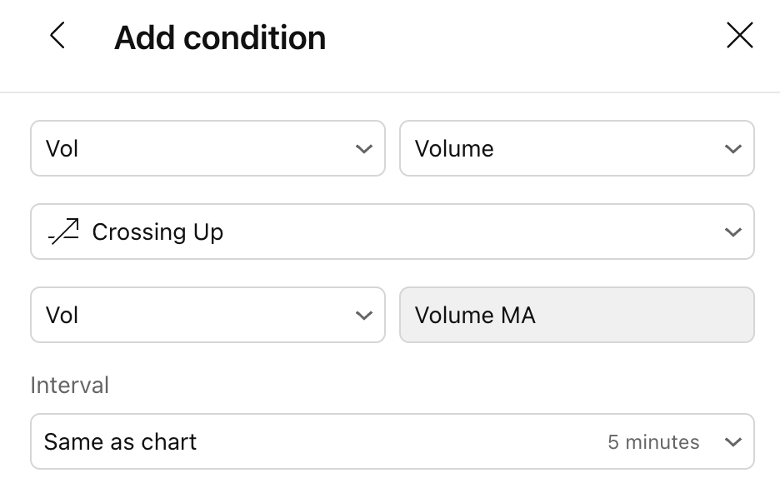
Task: Click the chevron in the Vol dropdown beside Volume MA
Action: 363,316
